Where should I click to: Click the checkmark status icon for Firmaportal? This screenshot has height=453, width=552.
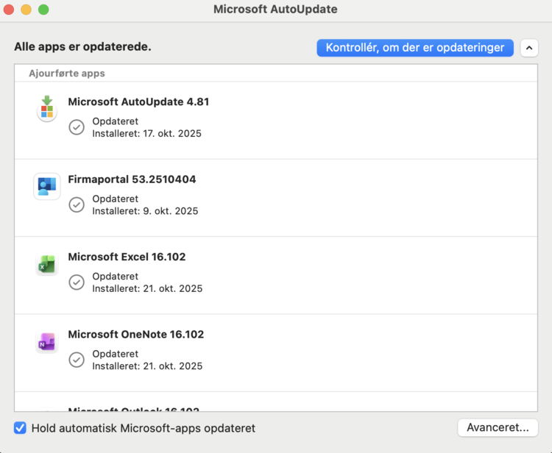tap(77, 204)
